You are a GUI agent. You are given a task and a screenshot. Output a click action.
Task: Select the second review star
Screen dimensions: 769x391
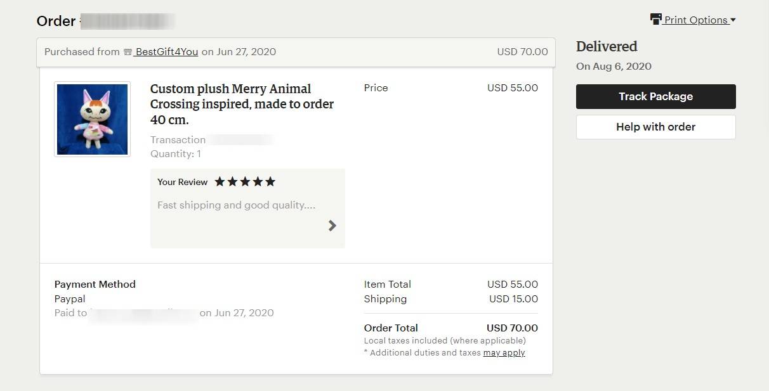click(x=232, y=182)
